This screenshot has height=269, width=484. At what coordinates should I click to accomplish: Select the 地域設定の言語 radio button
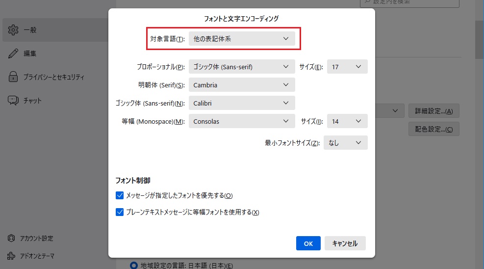[x=134, y=266]
